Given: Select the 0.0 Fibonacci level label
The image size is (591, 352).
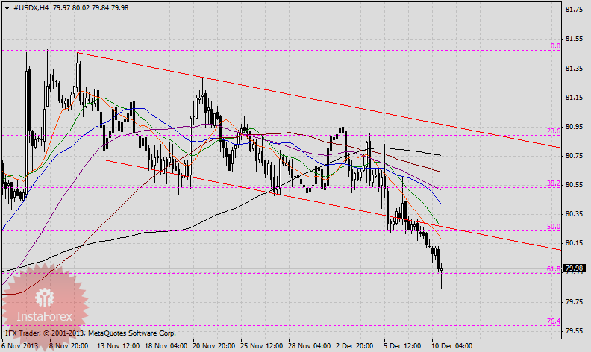Looking at the screenshot, I should 554,46.
